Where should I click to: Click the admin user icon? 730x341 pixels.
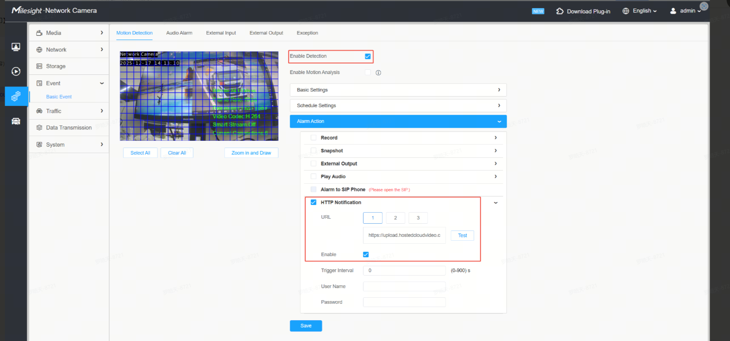673,11
